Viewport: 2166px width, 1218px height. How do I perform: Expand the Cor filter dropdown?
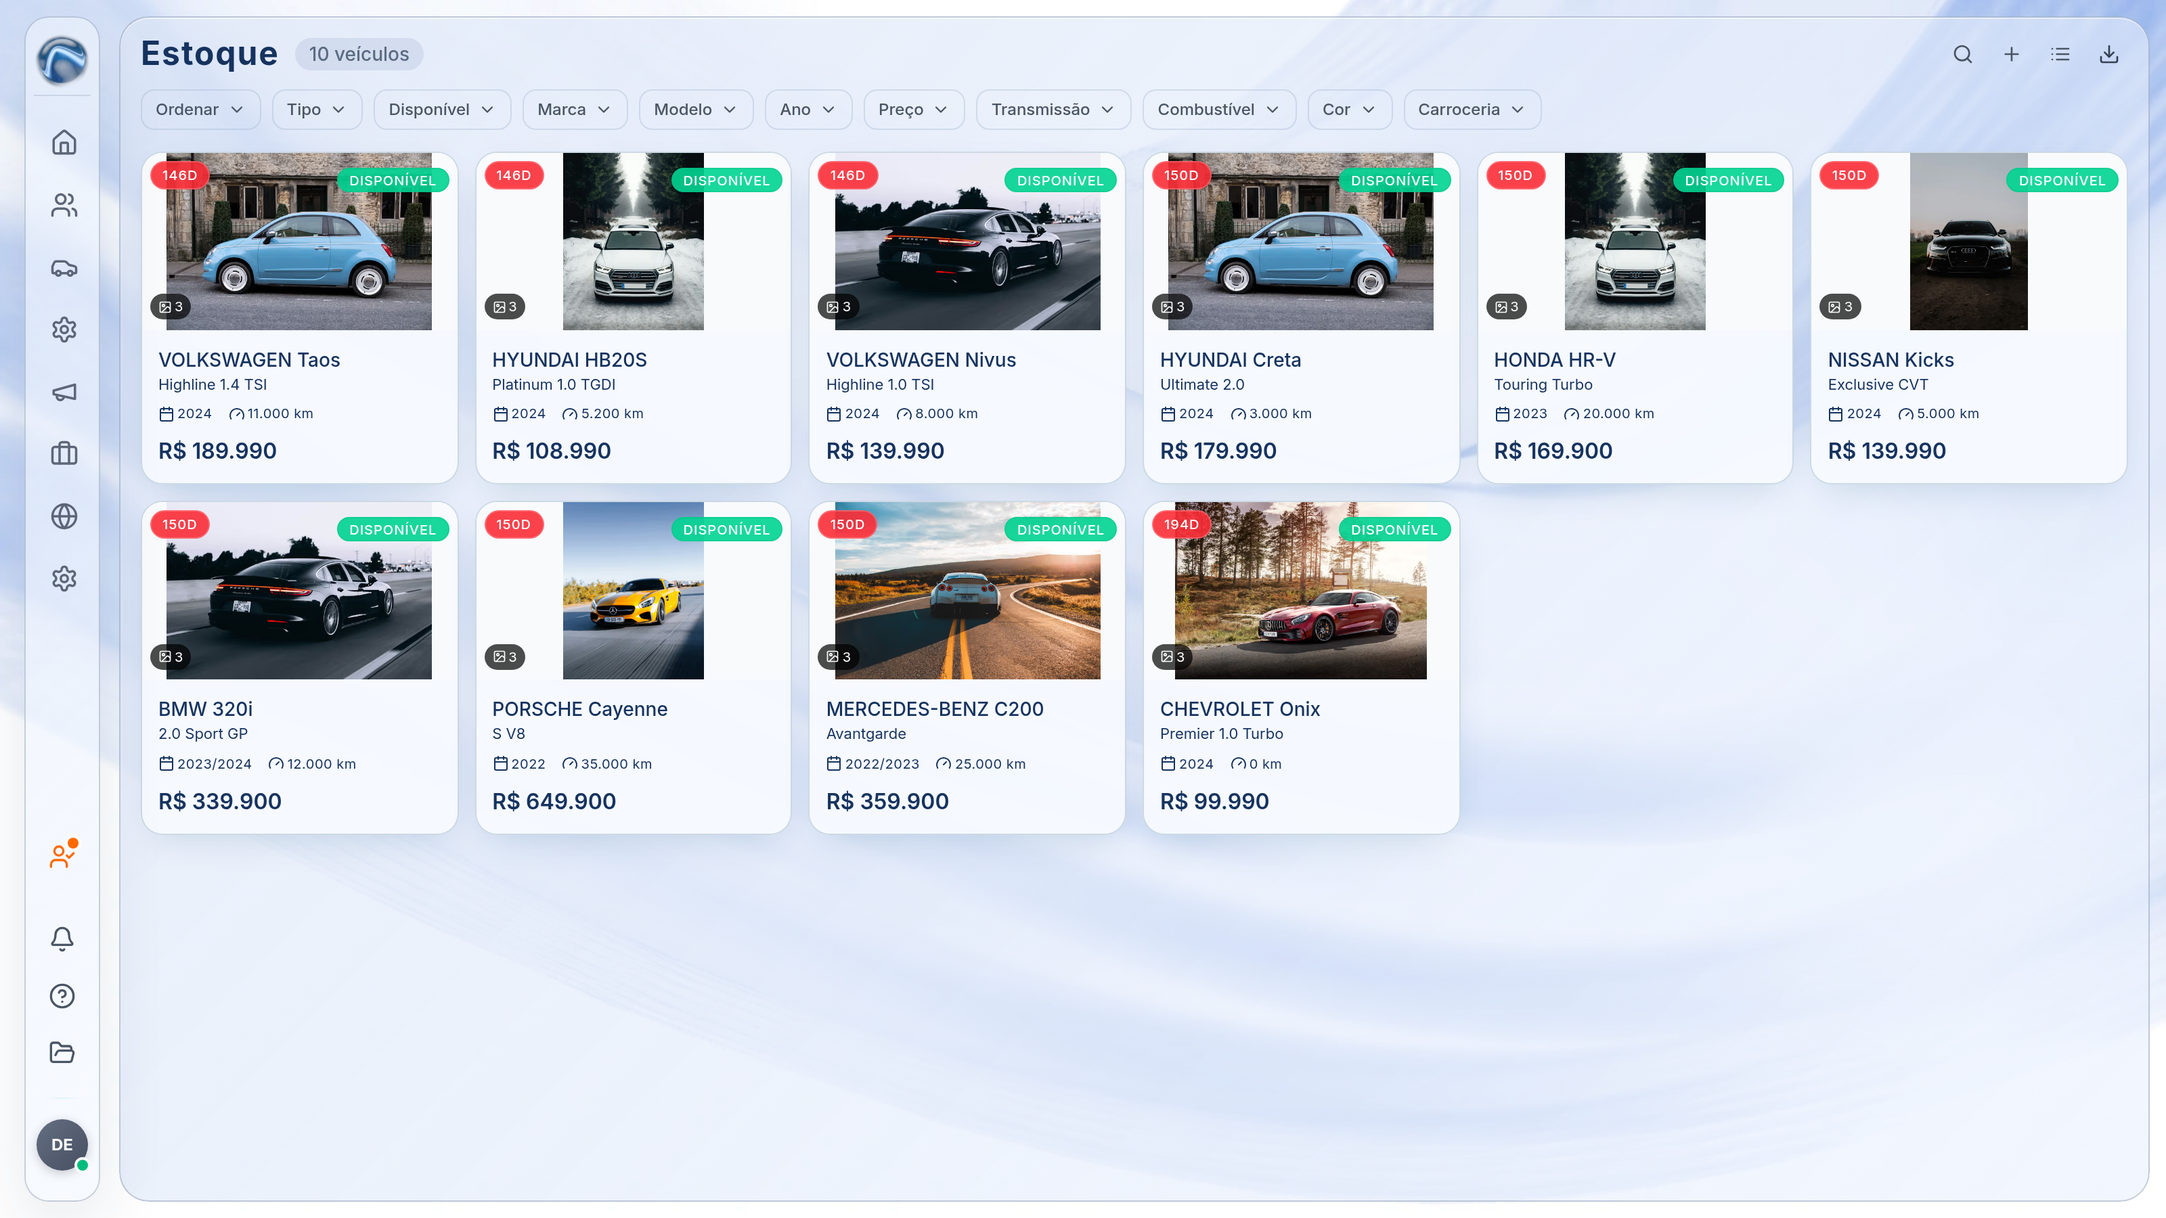1350,109
